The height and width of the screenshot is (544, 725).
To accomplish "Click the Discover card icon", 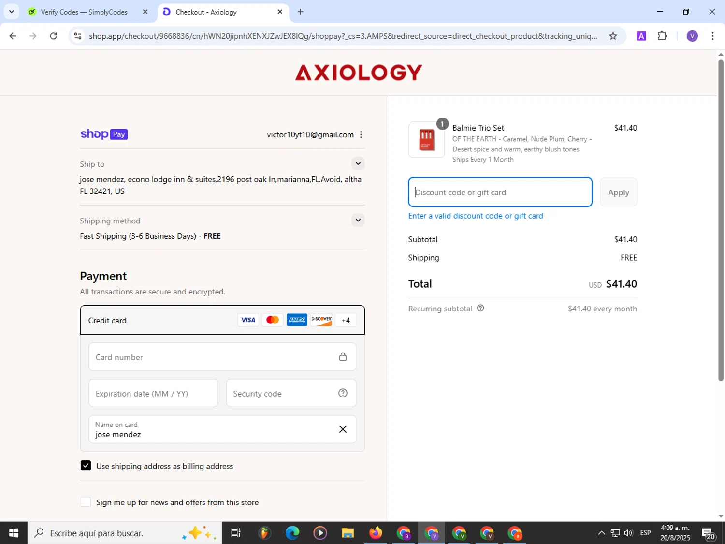I will point(321,320).
